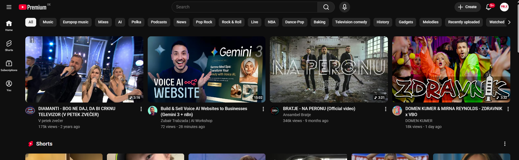Open the NA PERONU video thumbnail
The height and width of the screenshot is (160, 519).
coord(329,69)
